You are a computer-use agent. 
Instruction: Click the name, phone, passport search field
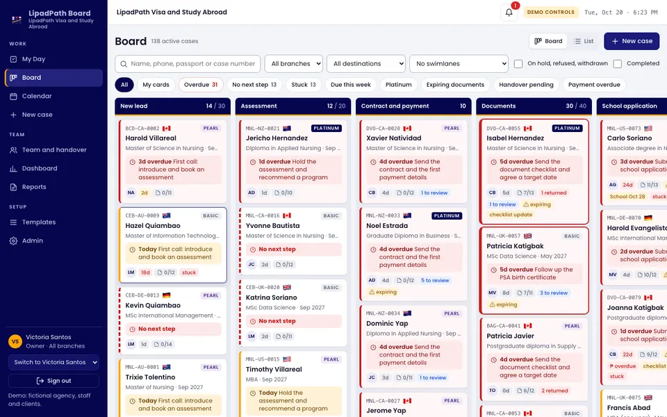click(188, 64)
